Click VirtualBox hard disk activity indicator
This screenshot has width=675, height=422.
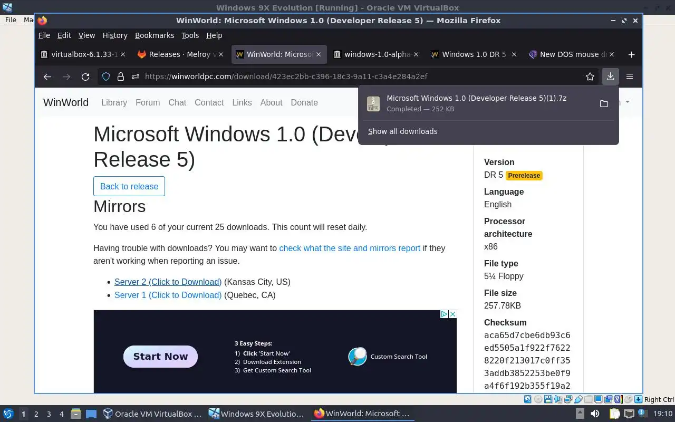click(528, 399)
